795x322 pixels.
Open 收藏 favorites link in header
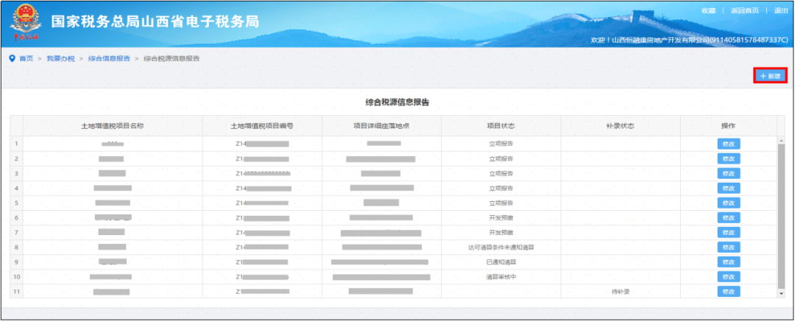709,10
